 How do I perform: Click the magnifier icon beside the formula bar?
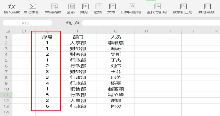tap(69, 23)
